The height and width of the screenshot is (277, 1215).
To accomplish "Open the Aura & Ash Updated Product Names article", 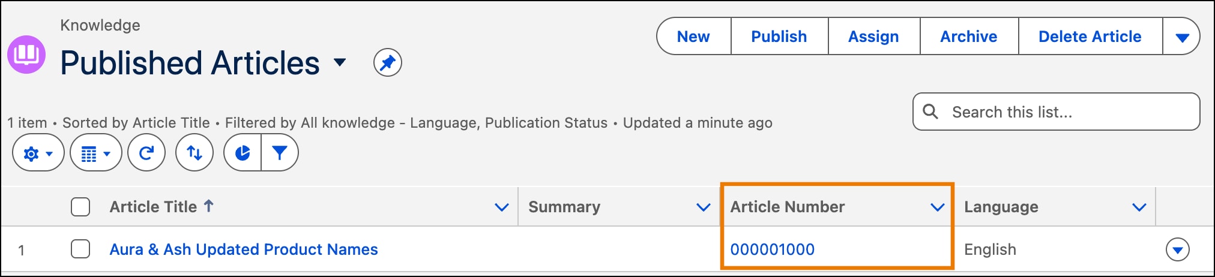I will (243, 249).
